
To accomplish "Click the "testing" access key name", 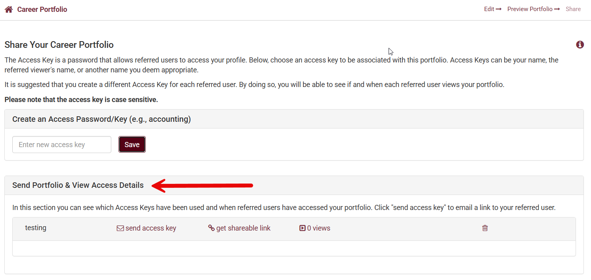I will tap(36, 228).
